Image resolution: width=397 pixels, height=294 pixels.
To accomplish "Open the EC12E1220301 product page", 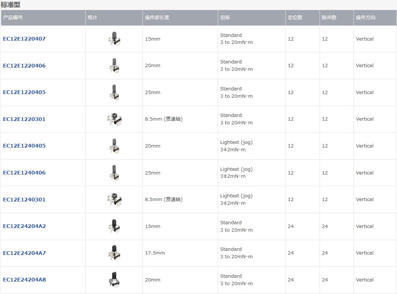I will 24,119.
